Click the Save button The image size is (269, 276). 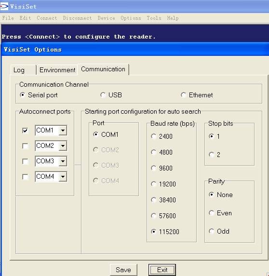pos(123,270)
